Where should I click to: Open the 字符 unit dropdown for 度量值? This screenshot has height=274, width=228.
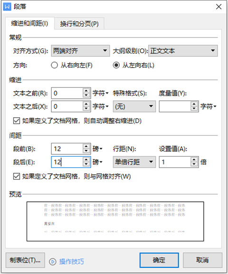pyautogui.click(x=209, y=106)
